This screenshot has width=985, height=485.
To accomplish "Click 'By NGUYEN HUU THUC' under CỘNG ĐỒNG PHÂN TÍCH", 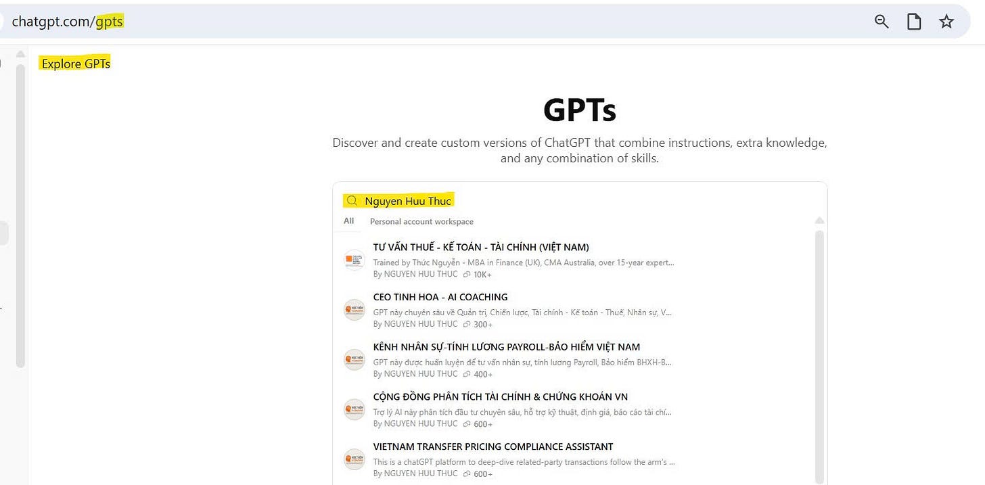I will point(415,424).
